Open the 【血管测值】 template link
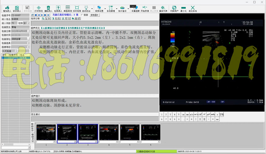 pos(61,28)
